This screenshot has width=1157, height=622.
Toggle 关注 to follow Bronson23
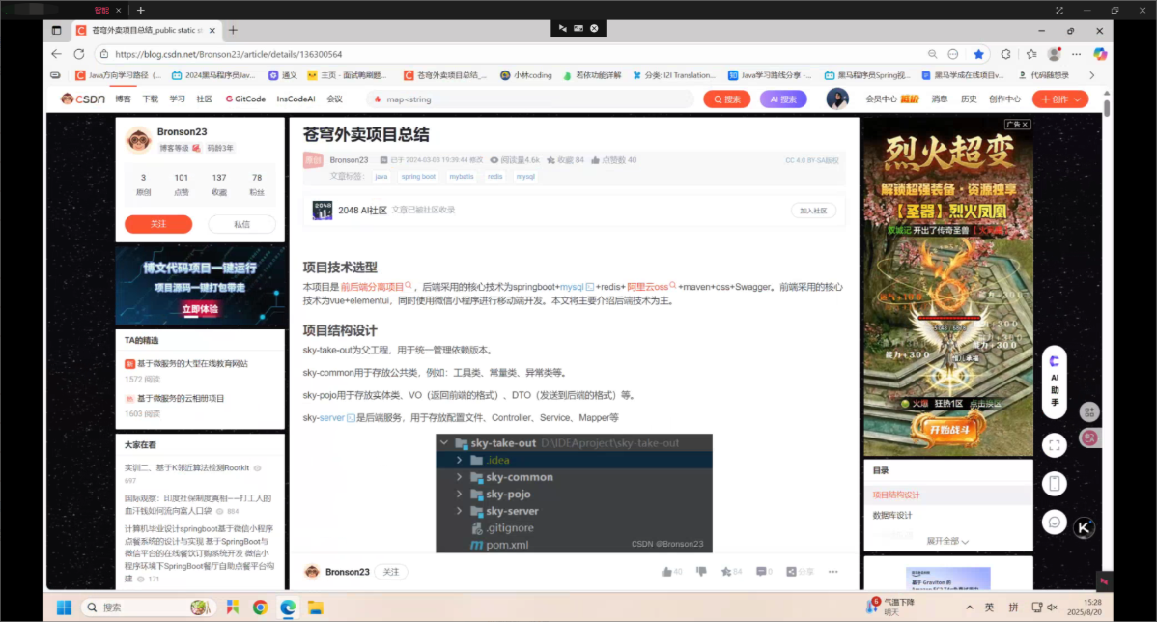click(157, 223)
